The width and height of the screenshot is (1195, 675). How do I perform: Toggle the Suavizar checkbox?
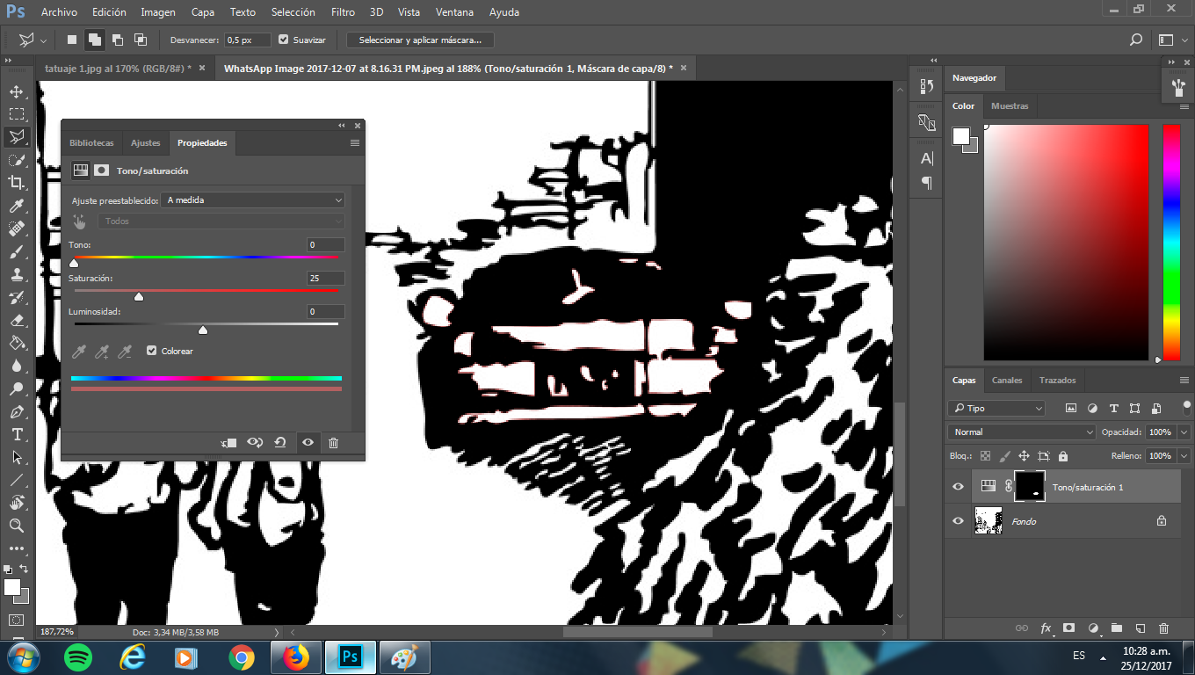283,40
